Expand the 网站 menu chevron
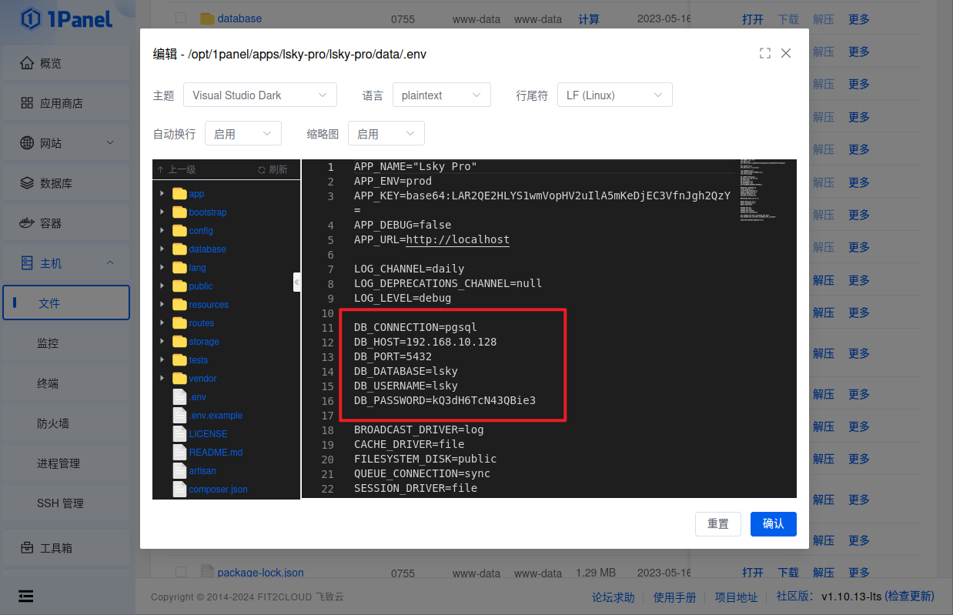Image resolution: width=953 pixels, height=615 pixels. click(110, 142)
